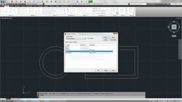Toggle SNAP mode in status bar
Screen dimensions: 182x102
pos(22,101)
